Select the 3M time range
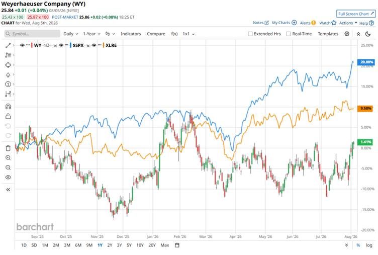Viewport: 378px width, 255px height. pos(67,245)
